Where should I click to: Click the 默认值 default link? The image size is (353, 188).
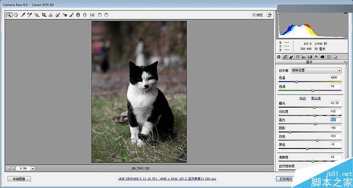(316, 98)
